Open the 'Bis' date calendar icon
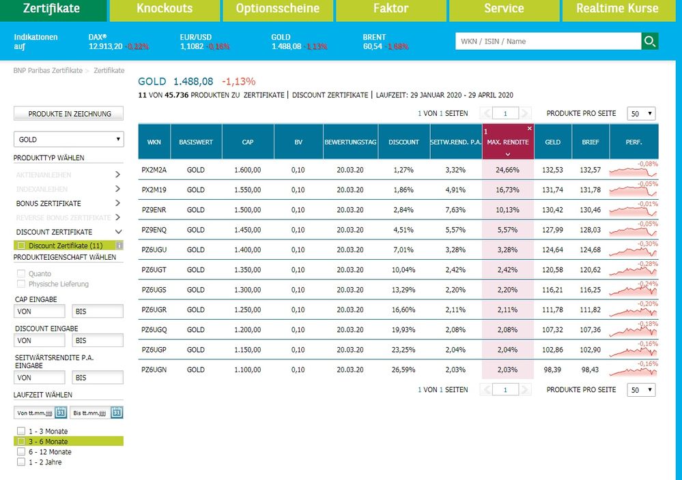Image resolution: width=682 pixels, height=480 pixels. tap(117, 412)
